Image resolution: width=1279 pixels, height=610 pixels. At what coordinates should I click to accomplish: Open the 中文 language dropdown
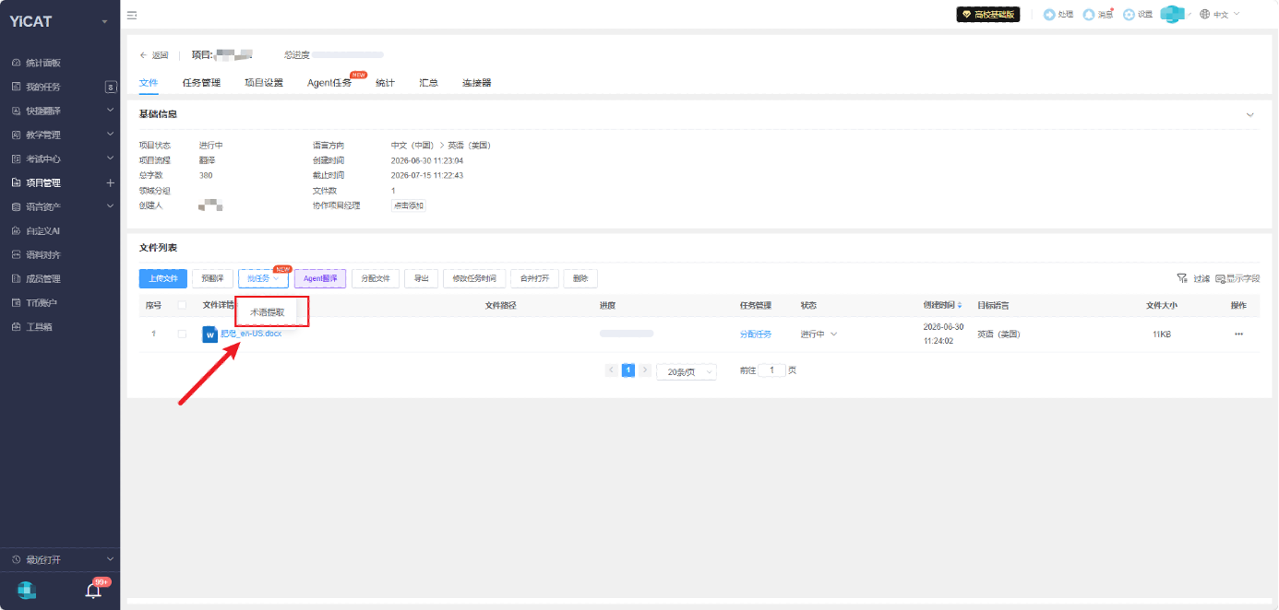point(1220,15)
